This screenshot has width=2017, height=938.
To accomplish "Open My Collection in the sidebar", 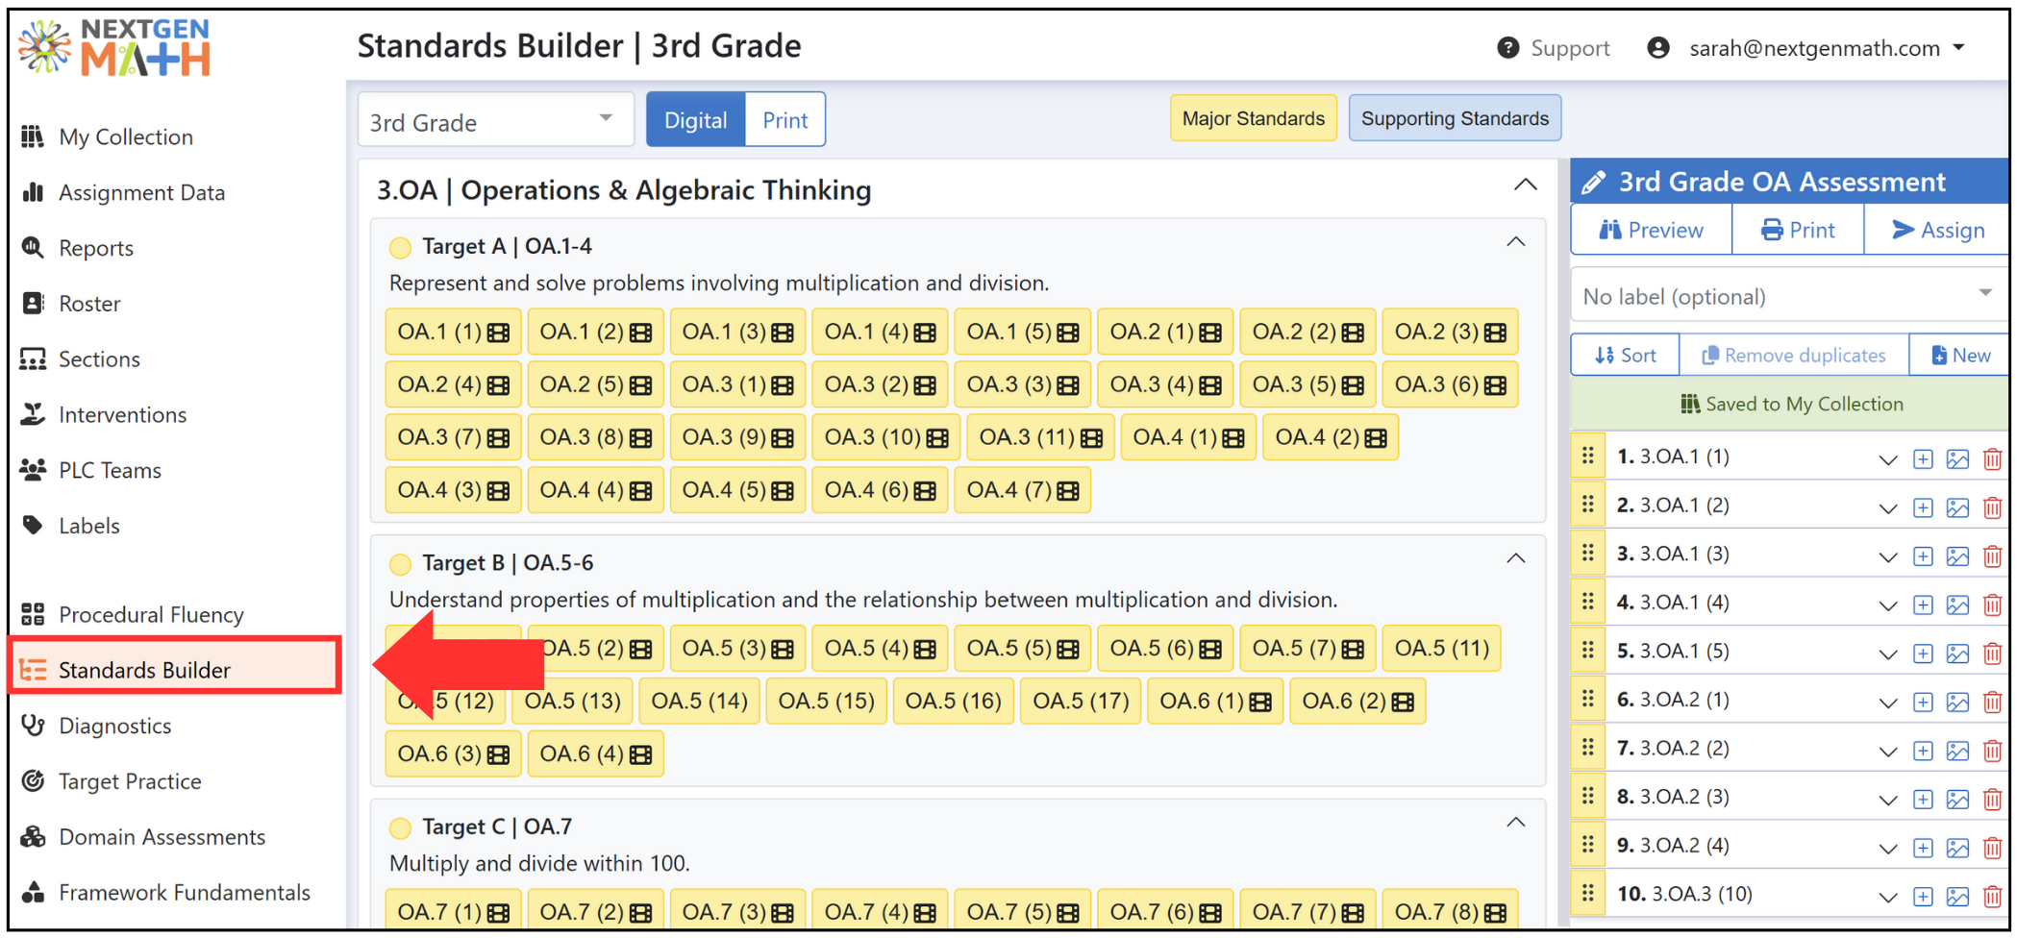I will point(125,137).
